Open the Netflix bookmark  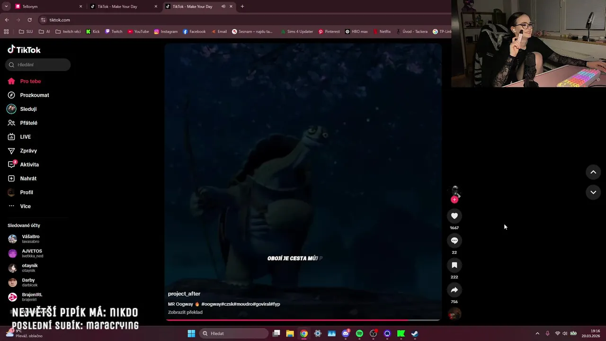(382, 32)
